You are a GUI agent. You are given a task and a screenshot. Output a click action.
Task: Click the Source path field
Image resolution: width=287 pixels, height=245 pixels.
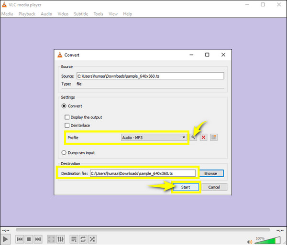coord(150,76)
